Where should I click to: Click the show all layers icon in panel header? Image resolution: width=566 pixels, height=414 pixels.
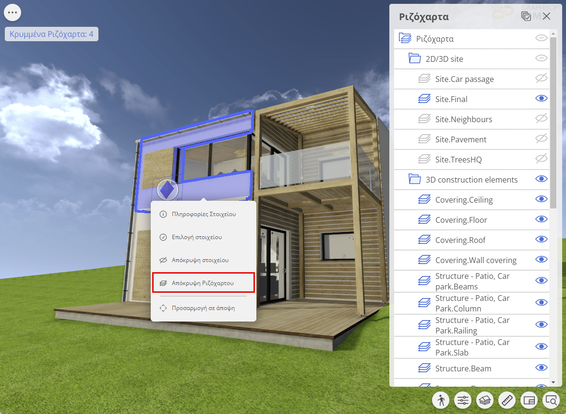point(526,16)
